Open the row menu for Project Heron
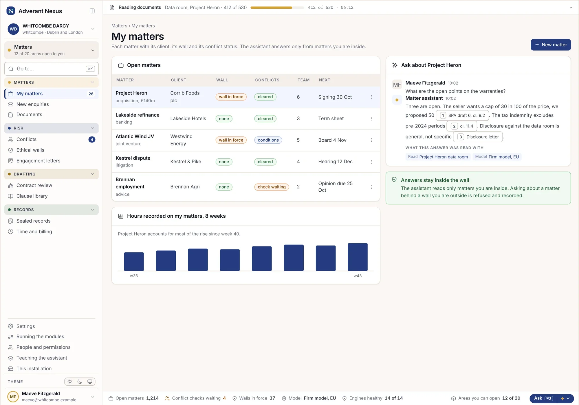This screenshot has width=579, height=405. pos(371,97)
